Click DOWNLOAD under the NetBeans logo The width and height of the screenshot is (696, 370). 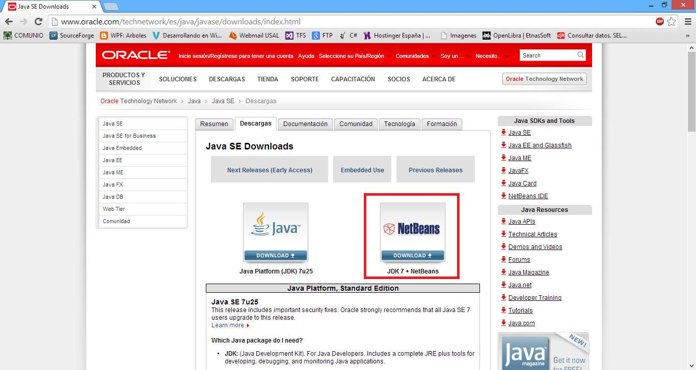pyautogui.click(x=413, y=255)
